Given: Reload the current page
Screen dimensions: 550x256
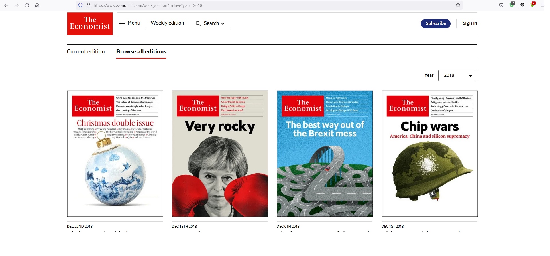Looking at the screenshot, I should click(27, 5).
